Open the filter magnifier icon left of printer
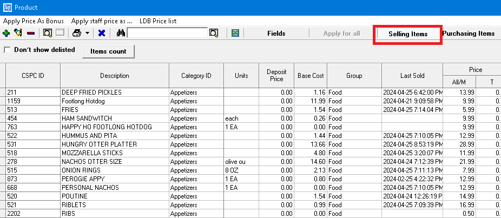Screen dimensions: 501x218 coord(48,33)
